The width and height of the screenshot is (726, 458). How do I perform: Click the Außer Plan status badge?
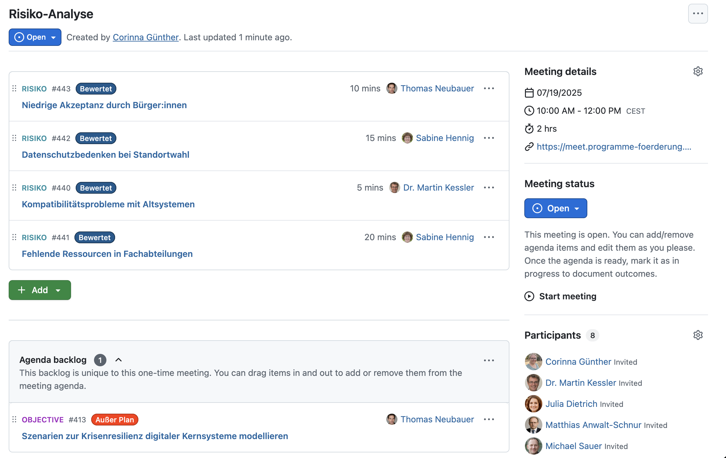point(114,420)
